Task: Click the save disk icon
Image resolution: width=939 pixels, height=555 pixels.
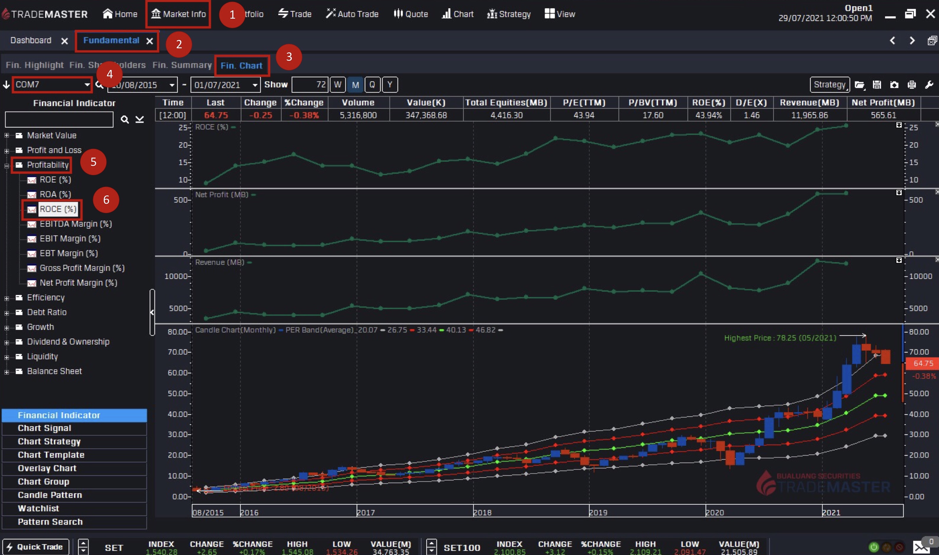Action: (x=877, y=85)
